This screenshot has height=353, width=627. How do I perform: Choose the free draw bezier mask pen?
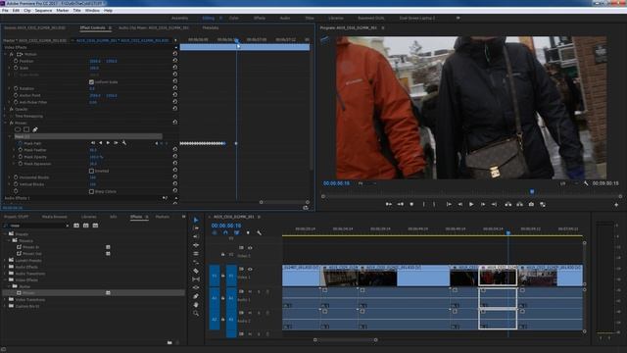pos(35,129)
